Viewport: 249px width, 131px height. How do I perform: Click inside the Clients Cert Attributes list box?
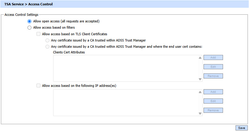coord(126,68)
